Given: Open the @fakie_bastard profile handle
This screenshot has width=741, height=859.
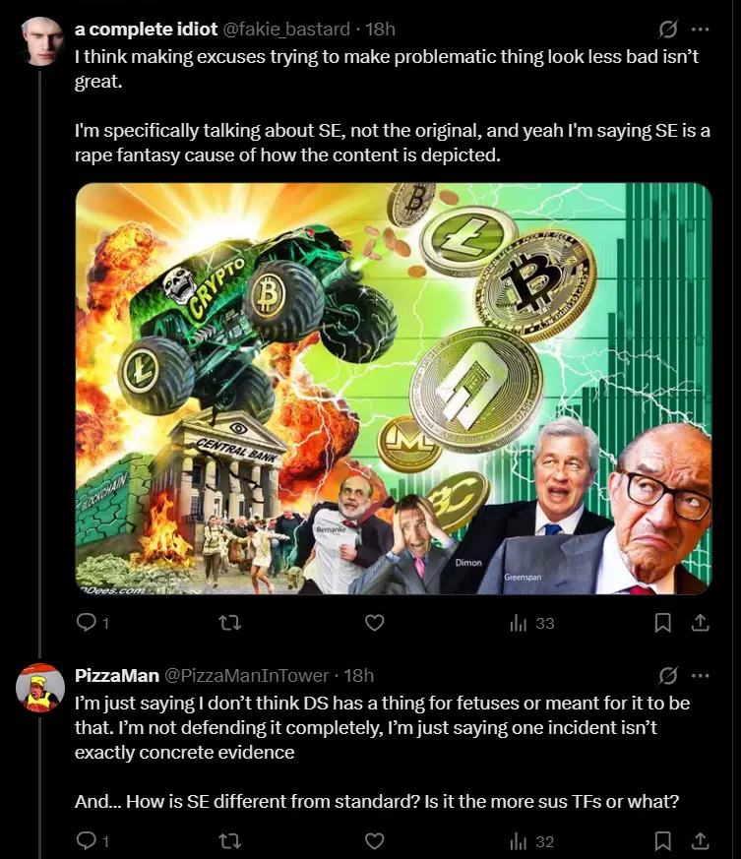Looking at the screenshot, I should pos(286,30).
